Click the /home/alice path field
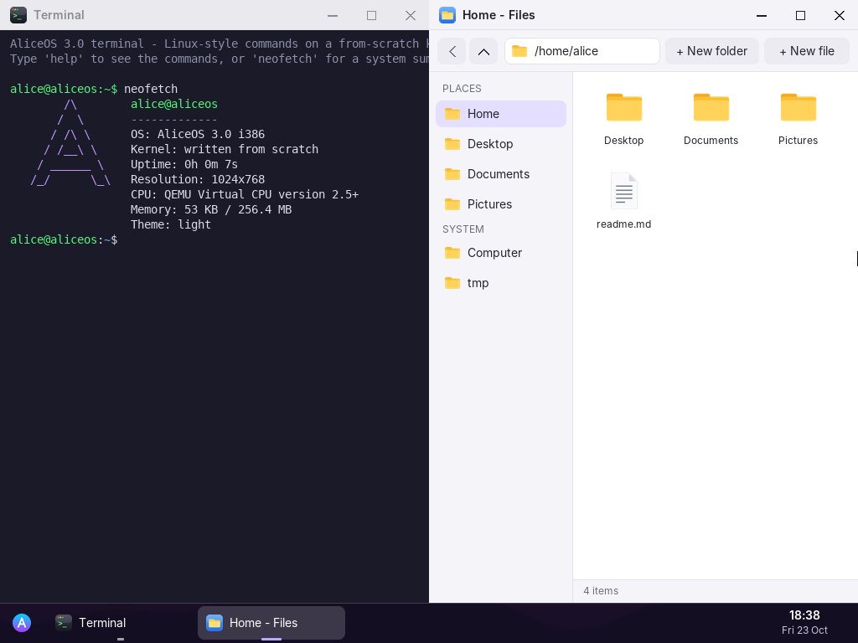The height and width of the screenshot is (643, 858). coord(582,51)
